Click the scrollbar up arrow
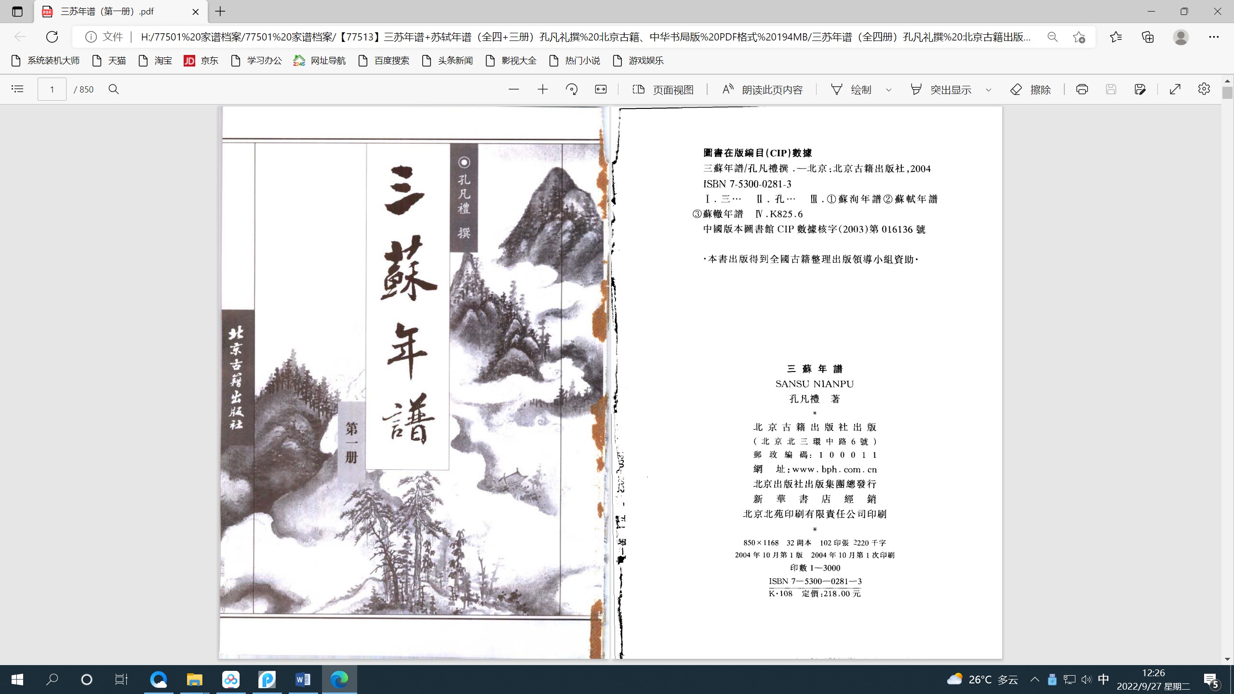Screen dimensions: 1234x694 coord(1227,80)
